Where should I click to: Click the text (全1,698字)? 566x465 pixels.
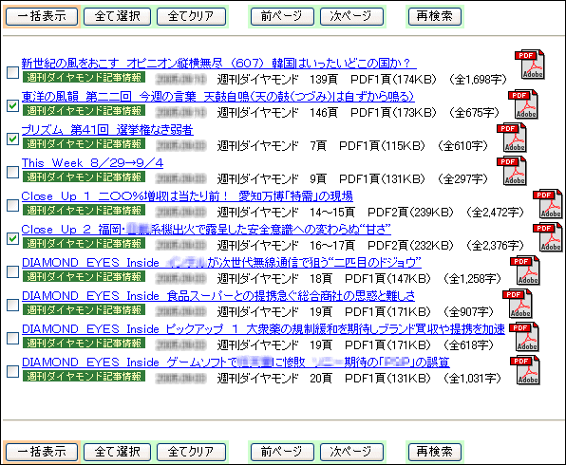pyautogui.click(x=478, y=80)
